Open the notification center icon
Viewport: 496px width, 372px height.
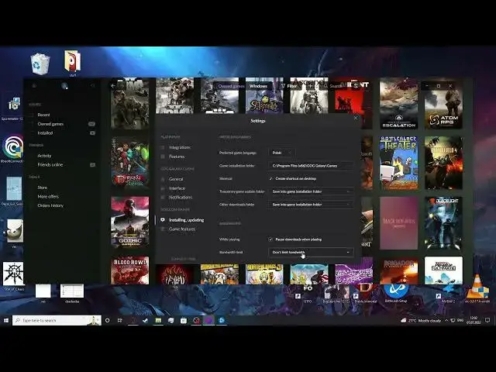[487, 320]
